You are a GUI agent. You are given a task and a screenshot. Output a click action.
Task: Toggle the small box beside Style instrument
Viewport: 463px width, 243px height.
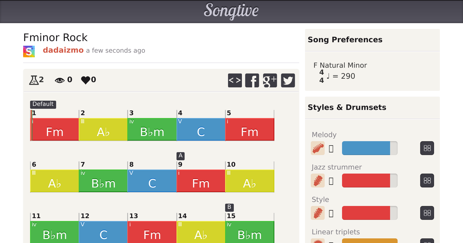331,213
